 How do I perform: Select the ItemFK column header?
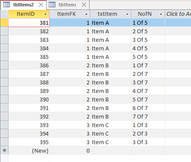tap(70, 14)
